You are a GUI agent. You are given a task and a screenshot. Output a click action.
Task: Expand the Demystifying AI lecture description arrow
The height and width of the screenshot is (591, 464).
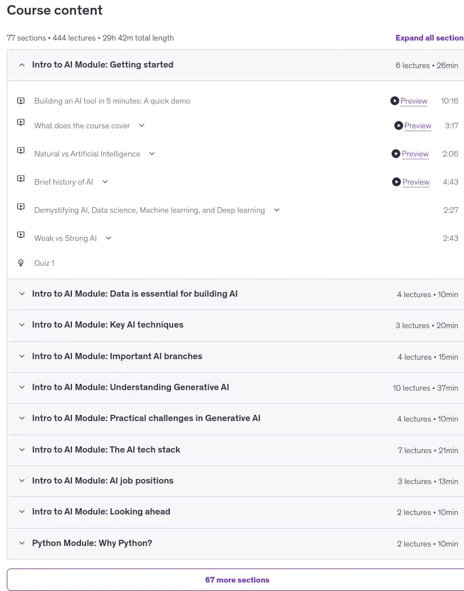(x=277, y=210)
